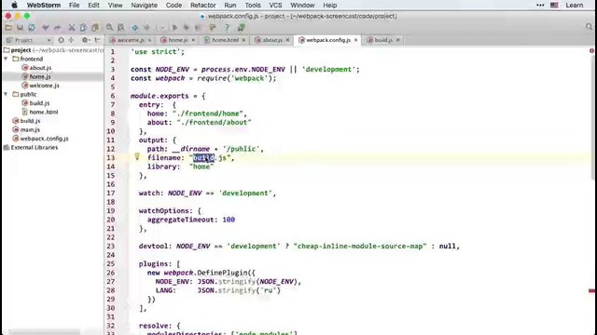
Task: Click line number 23 in the gutter
Action: click(x=110, y=246)
